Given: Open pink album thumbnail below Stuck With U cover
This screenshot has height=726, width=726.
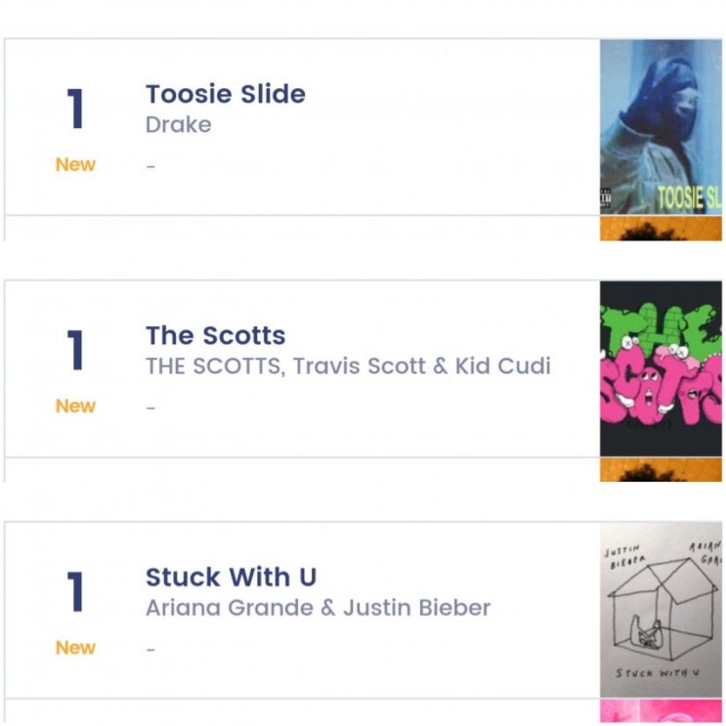Looking at the screenshot, I should 661,710.
